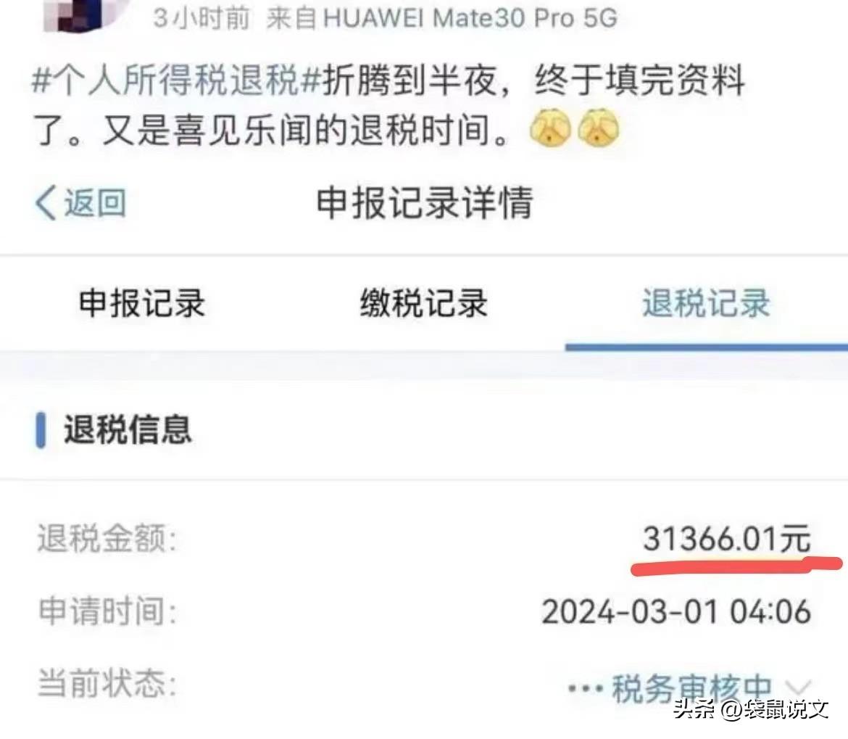The height and width of the screenshot is (739, 848).
Task: Tap the 返回 back button text
Action: tap(96, 203)
